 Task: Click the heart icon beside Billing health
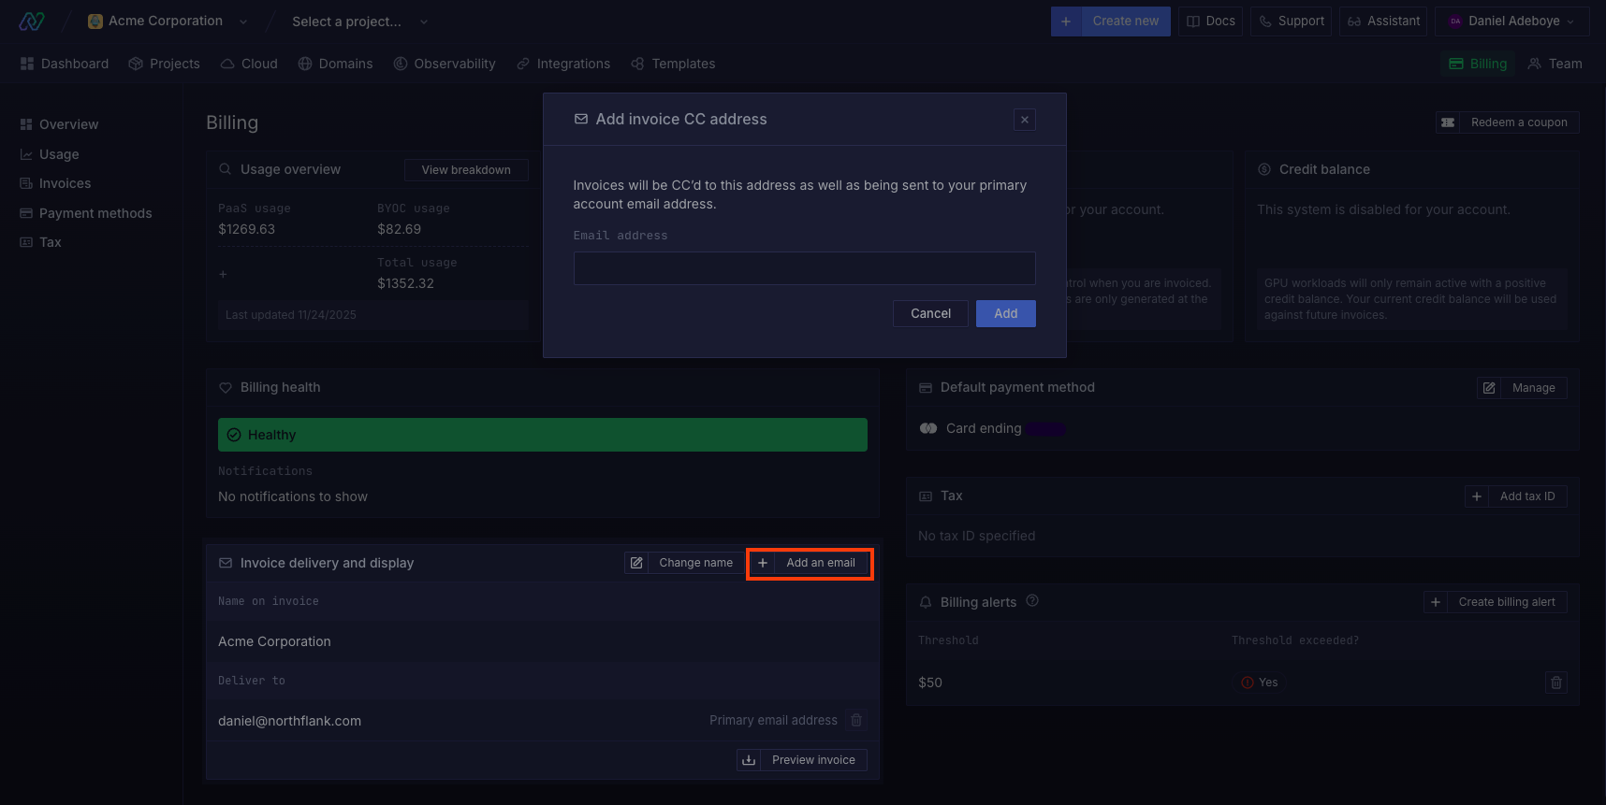pos(226,387)
